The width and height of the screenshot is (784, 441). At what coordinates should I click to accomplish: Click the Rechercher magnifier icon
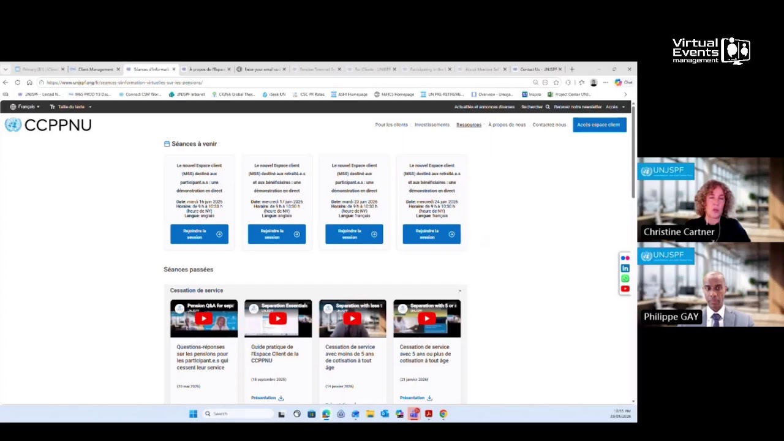pyautogui.click(x=548, y=107)
